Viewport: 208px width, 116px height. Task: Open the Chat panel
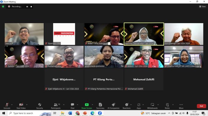(x=72, y=106)
